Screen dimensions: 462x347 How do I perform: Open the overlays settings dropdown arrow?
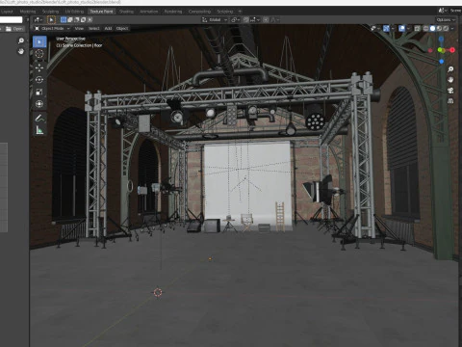409,28
